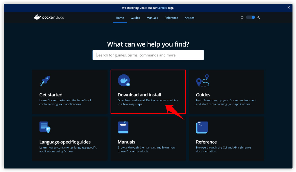Open the Reference nav tab
296x172 pixels.
click(171, 18)
